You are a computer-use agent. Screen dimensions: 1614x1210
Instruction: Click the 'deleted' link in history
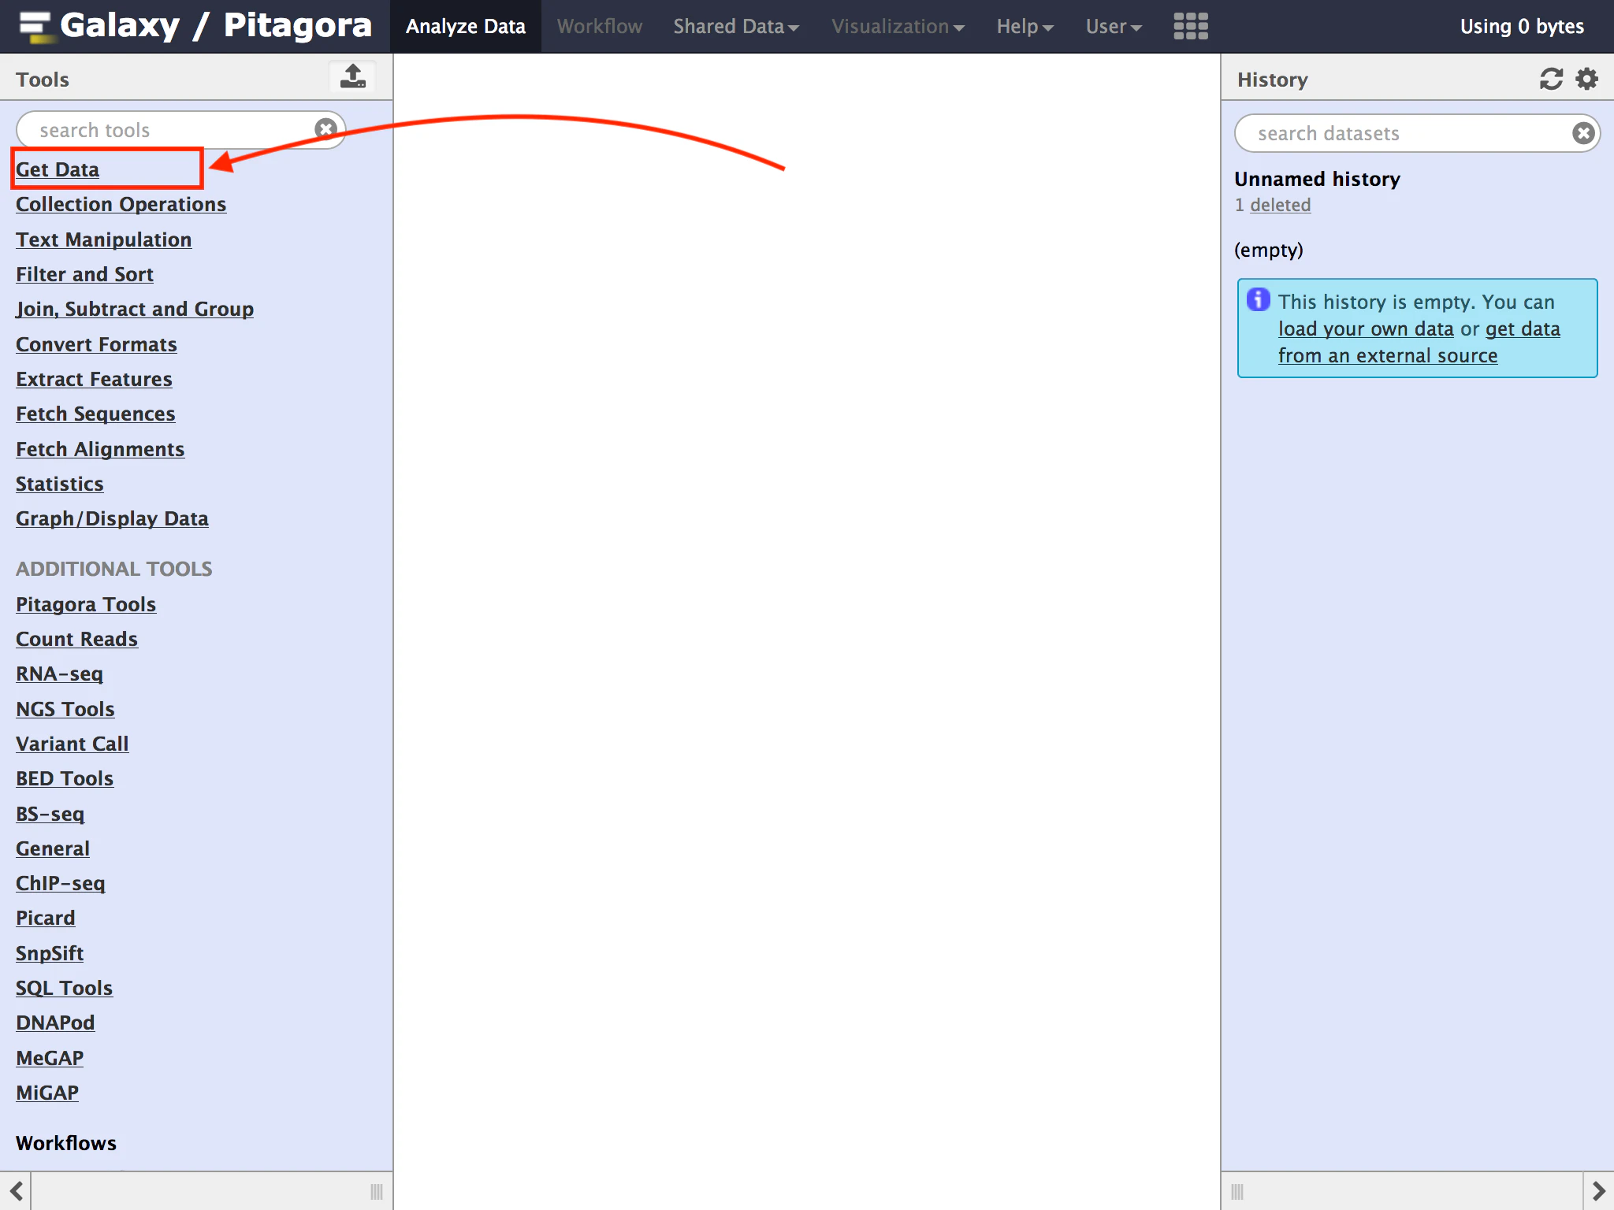tap(1280, 205)
